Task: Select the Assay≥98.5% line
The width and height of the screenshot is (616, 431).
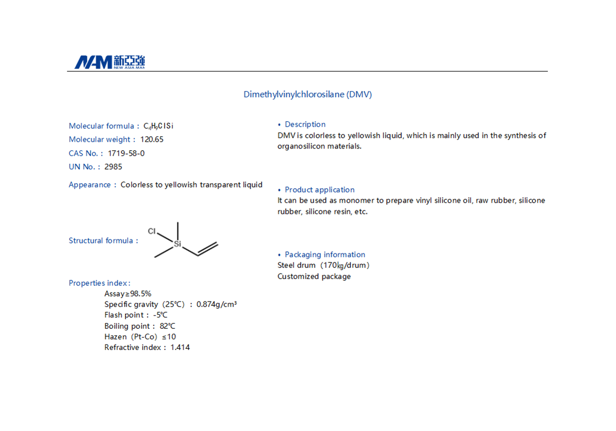Action: coord(128,294)
